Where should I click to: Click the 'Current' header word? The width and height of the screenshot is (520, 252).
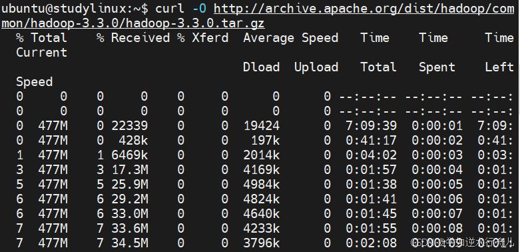41,53
